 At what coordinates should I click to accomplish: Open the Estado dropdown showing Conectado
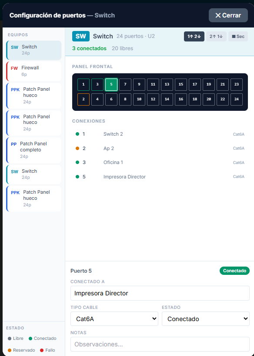[206, 319]
